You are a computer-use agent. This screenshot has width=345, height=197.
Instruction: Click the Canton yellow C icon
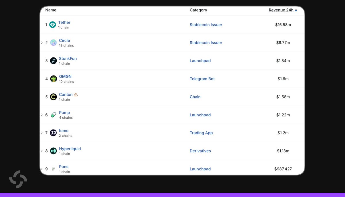[53, 97]
